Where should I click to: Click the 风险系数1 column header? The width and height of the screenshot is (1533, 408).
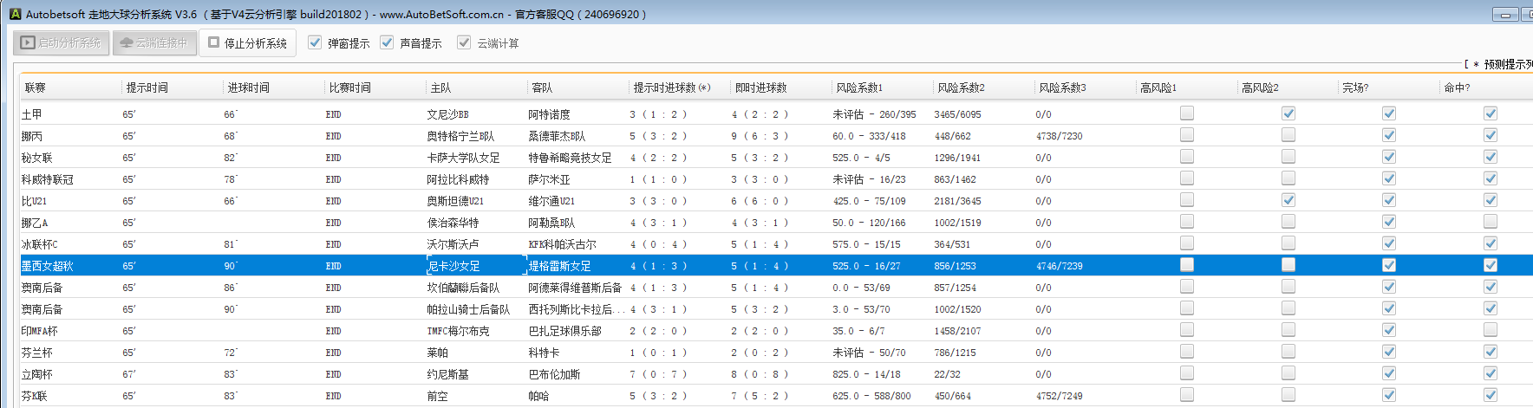(x=858, y=87)
